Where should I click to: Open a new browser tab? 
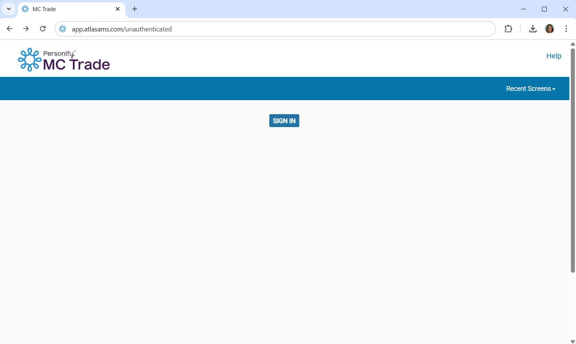(135, 9)
